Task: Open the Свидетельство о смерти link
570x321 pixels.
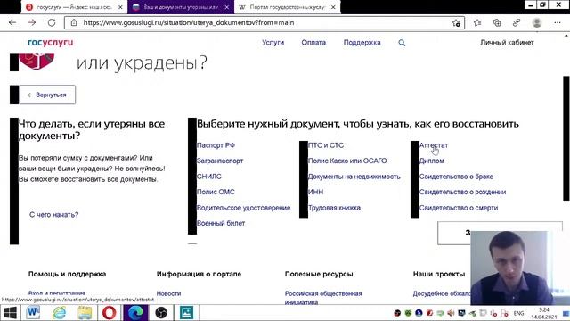Action: (459, 208)
